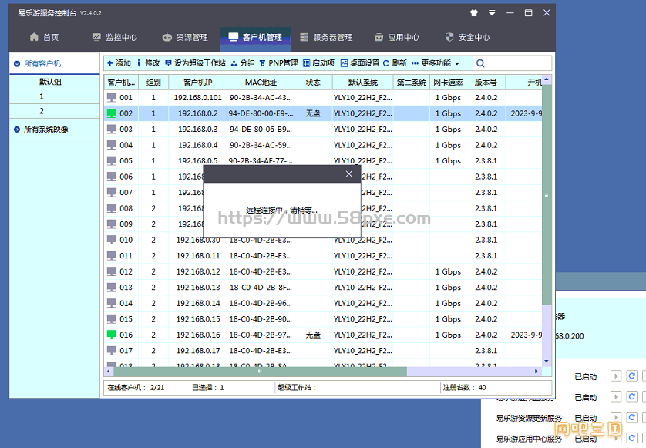Click the monitor icon of client 004
Screen dimensions: 646x448
[x=112, y=145]
